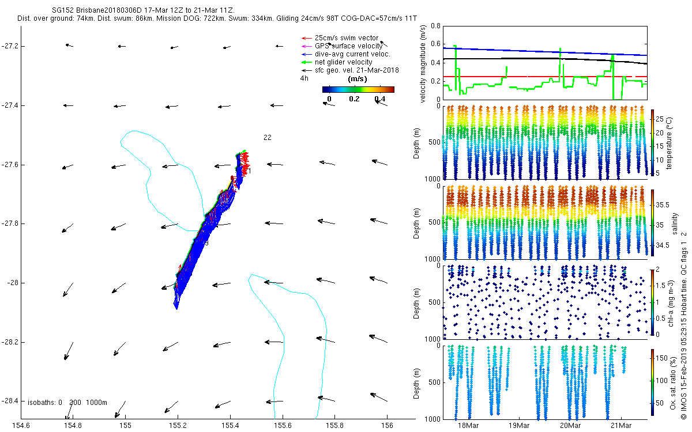
Task: Click the 'velocity magnitude (m/s)' axis label
Action: (x=423, y=63)
